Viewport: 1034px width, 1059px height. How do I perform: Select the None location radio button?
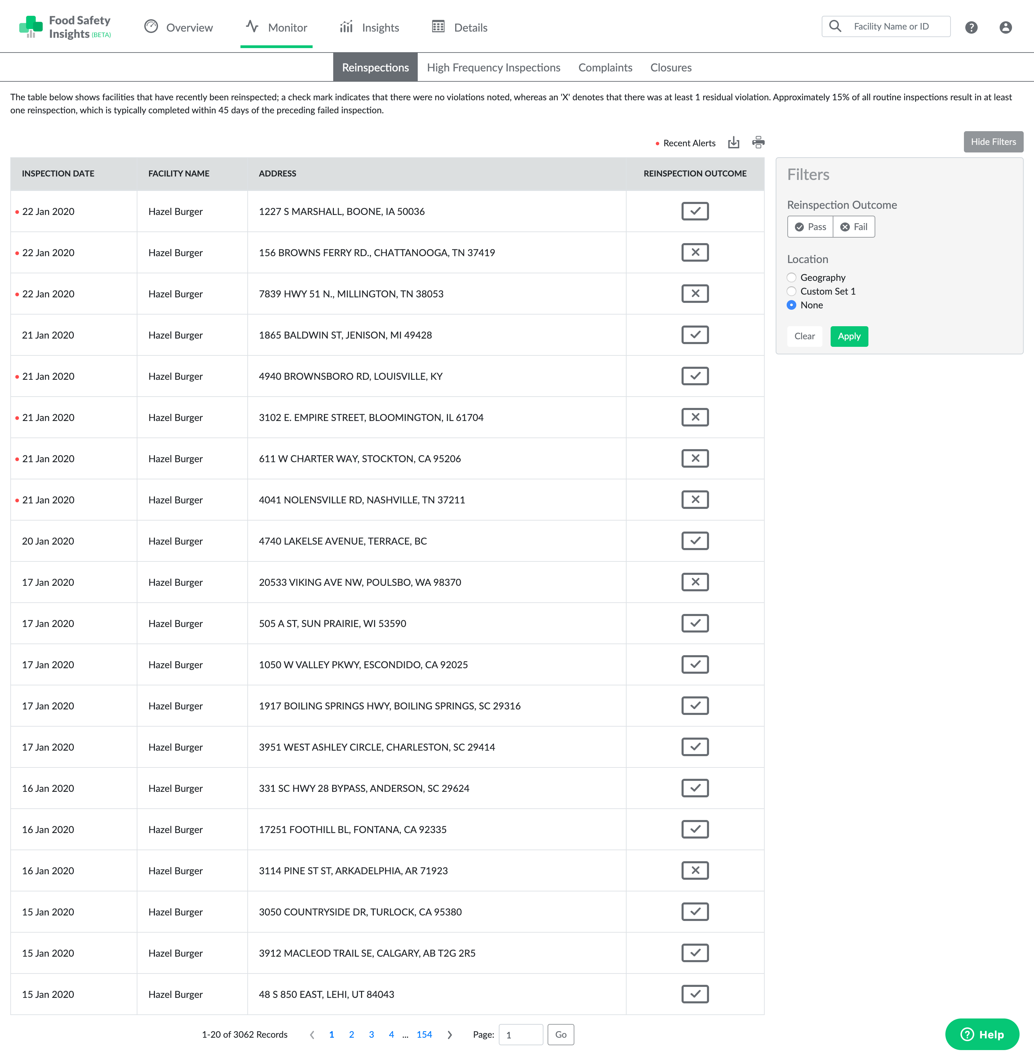pyautogui.click(x=791, y=305)
